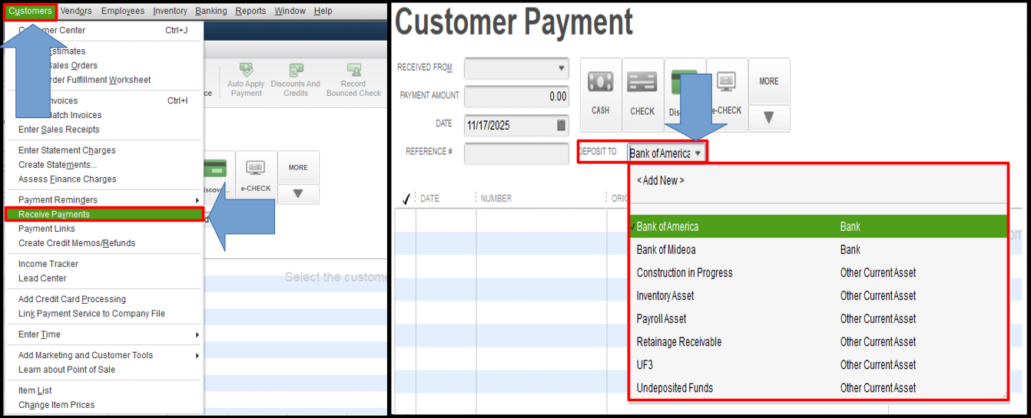Screen dimensions: 1031x418
Task: Click the checkmark column header
Action: (x=406, y=199)
